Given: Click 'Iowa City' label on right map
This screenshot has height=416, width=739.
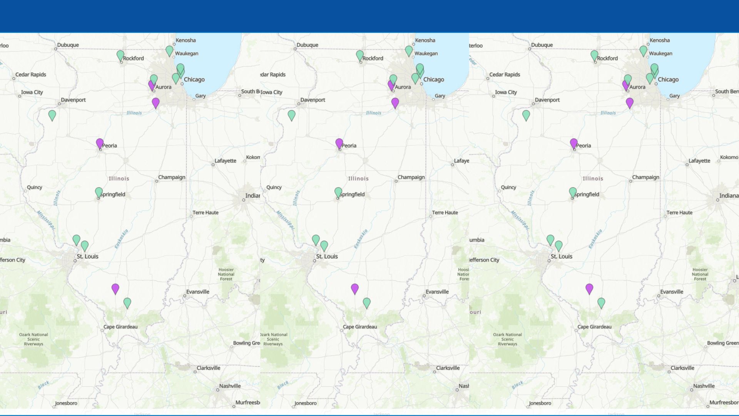Looking at the screenshot, I should [x=506, y=92].
